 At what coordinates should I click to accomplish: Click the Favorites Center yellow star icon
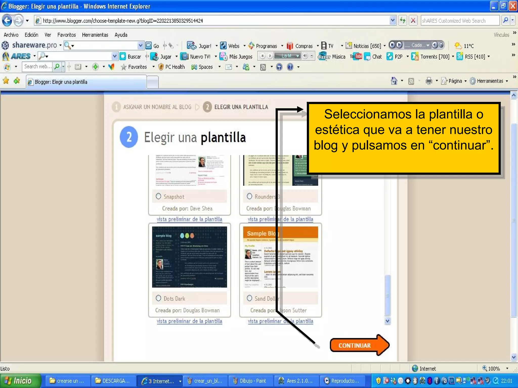pyautogui.click(x=6, y=81)
